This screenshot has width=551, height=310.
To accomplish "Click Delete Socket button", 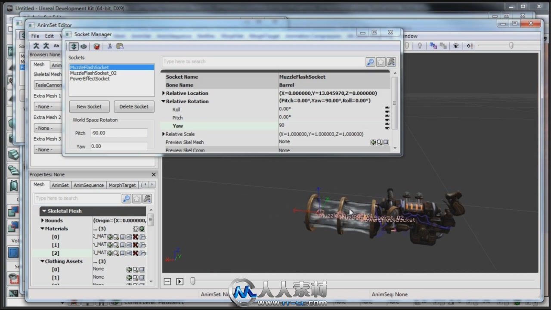I will [134, 106].
